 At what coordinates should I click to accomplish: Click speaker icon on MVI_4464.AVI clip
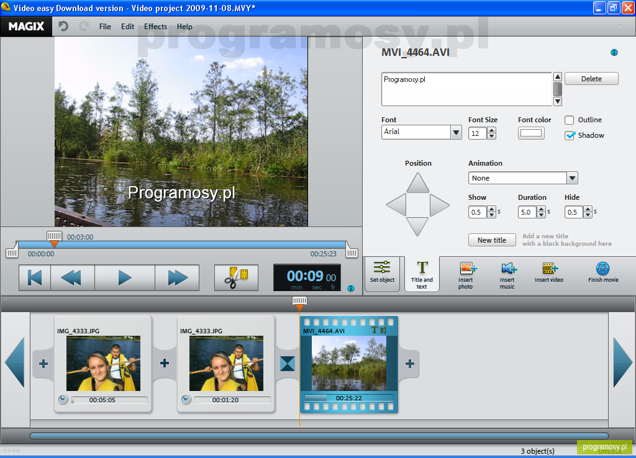click(383, 330)
